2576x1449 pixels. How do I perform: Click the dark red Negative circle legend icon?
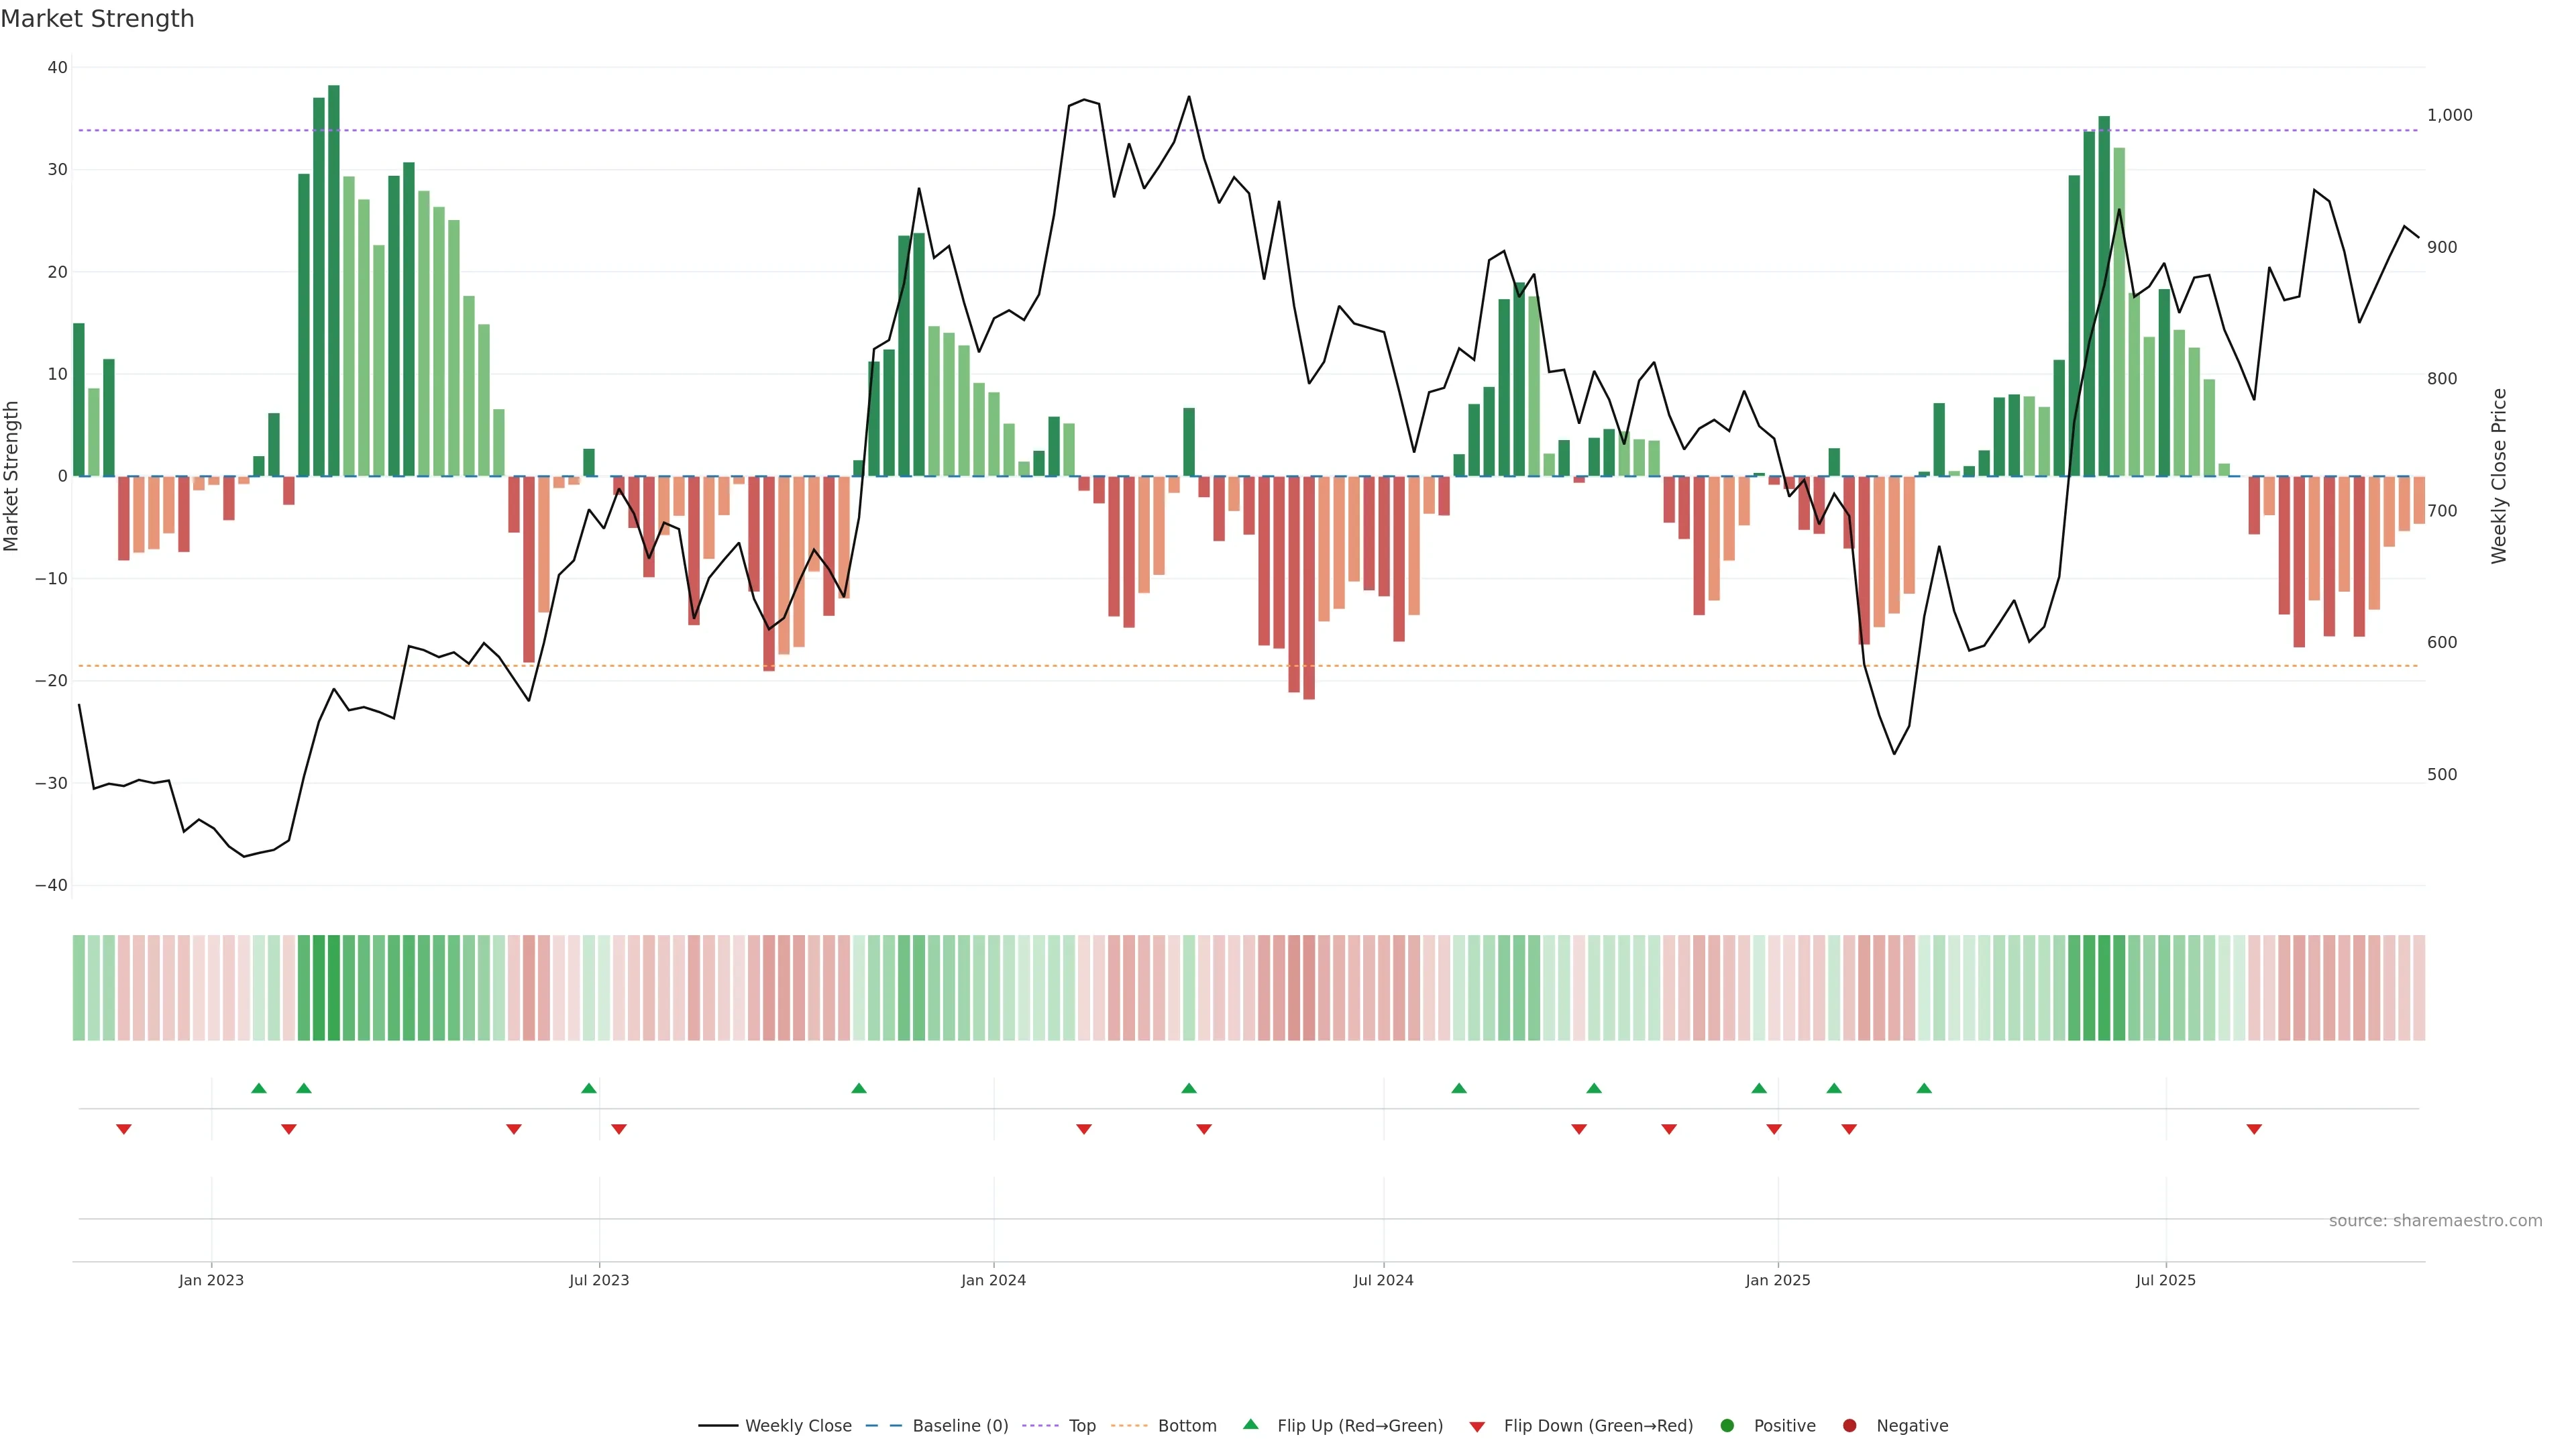pyautogui.click(x=1849, y=1426)
